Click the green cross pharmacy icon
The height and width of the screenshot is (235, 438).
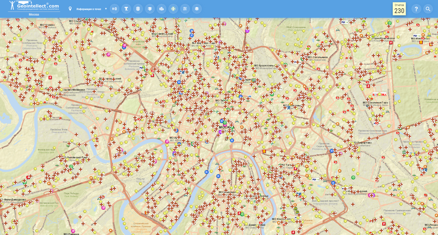pos(173,9)
